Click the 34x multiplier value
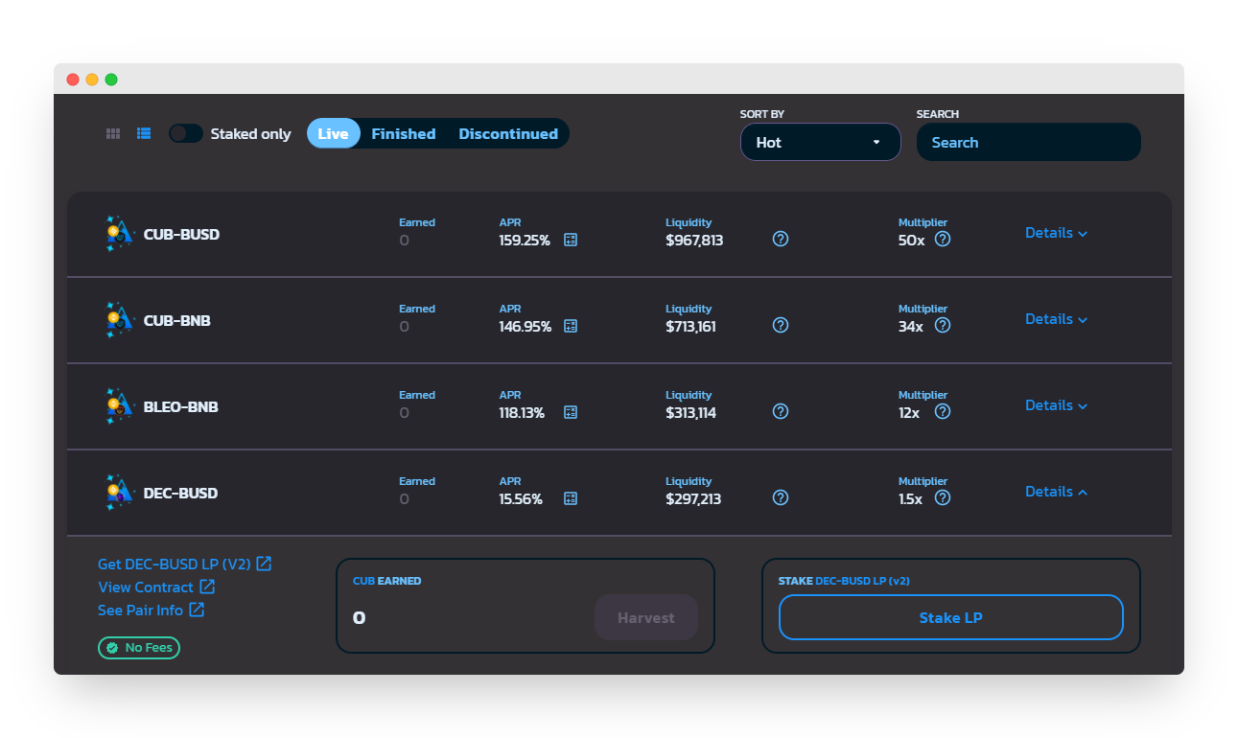Viewport: 1238px width, 738px height. (x=911, y=326)
